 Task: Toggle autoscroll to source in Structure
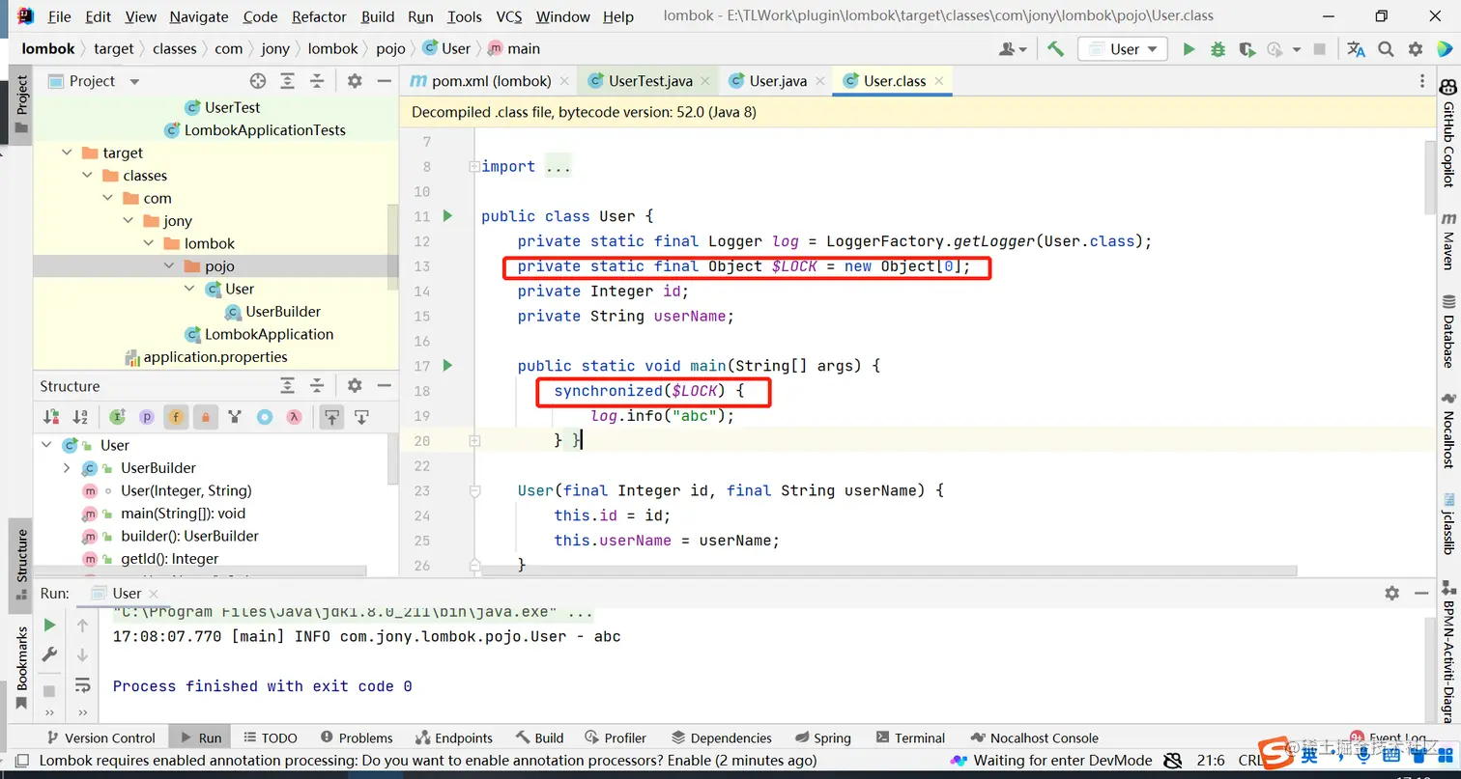[x=331, y=417]
